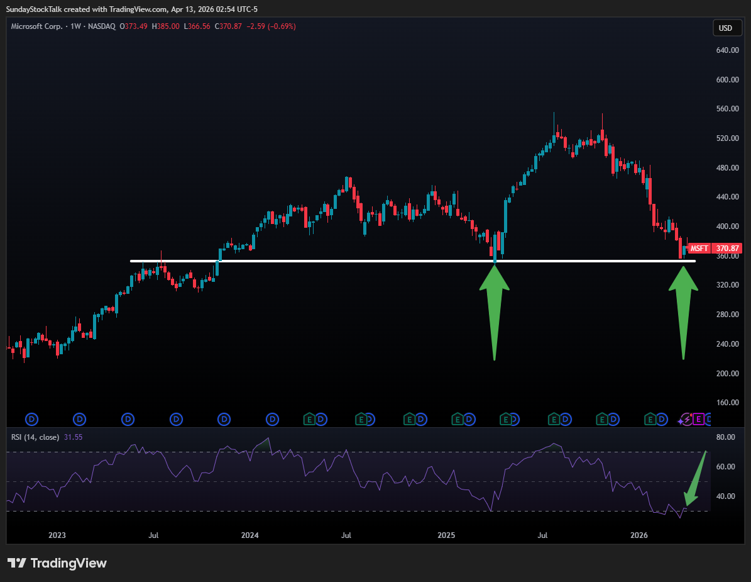Select the November 2025 dividend marker
Image resolution: width=751 pixels, height=582 pixels.
613,420
